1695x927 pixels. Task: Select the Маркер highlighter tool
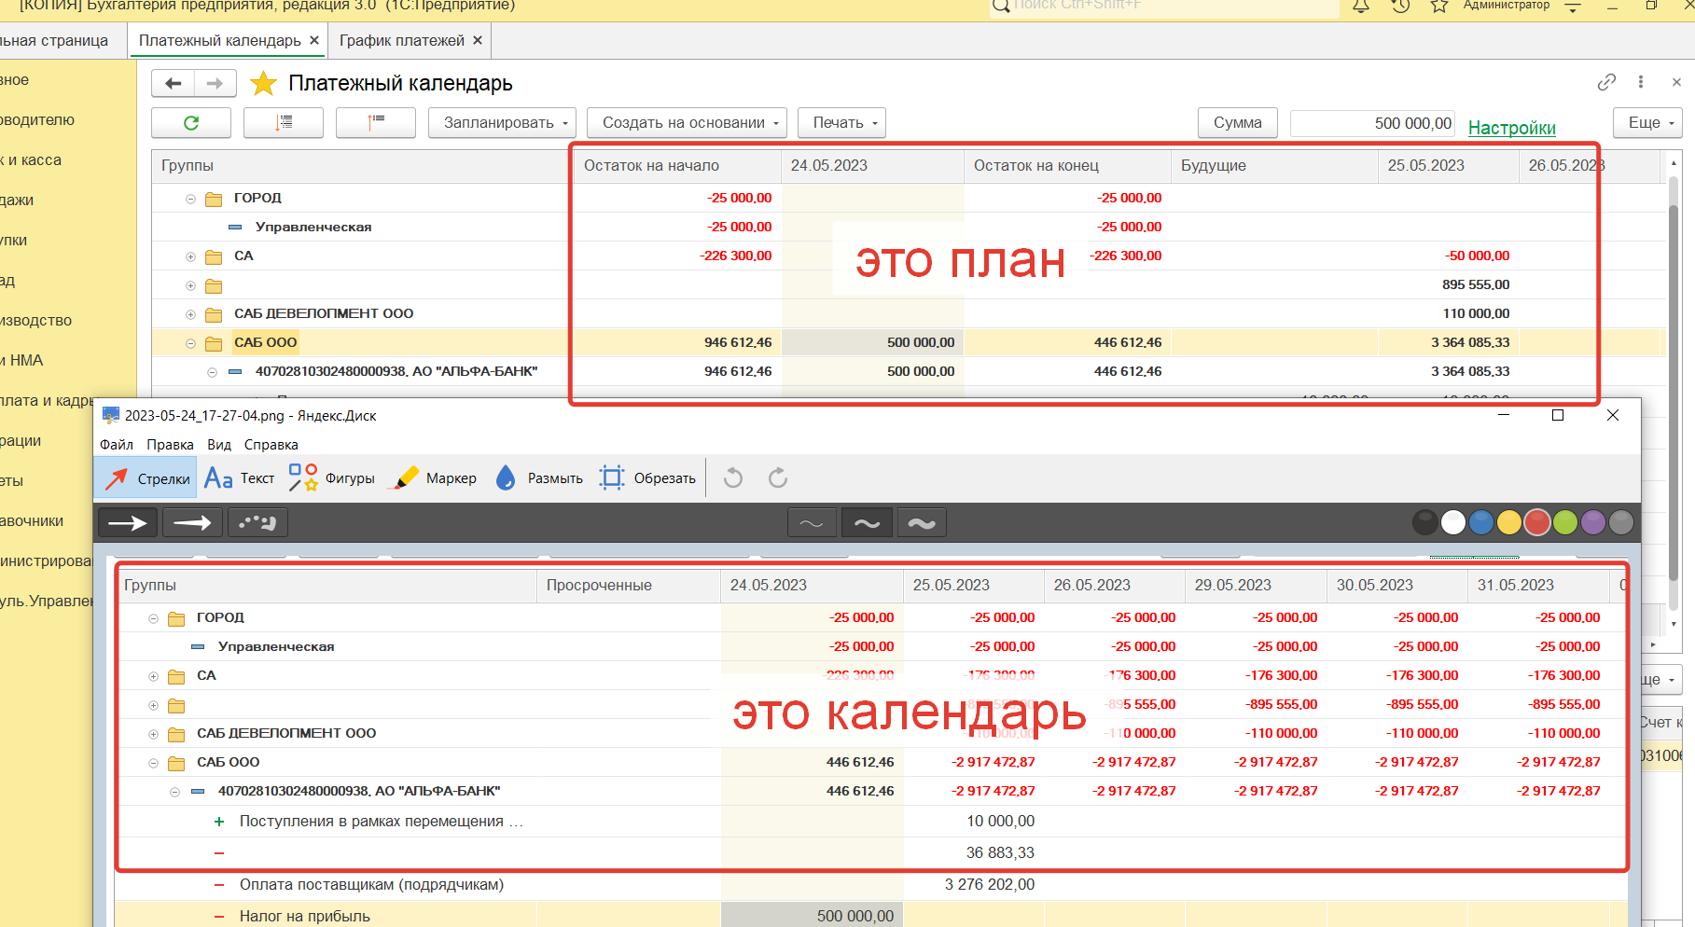436,478
